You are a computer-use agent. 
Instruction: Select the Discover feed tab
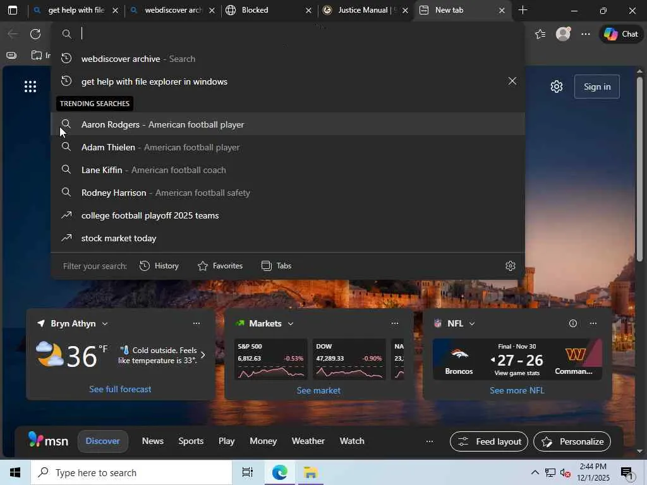click(103, 441)
